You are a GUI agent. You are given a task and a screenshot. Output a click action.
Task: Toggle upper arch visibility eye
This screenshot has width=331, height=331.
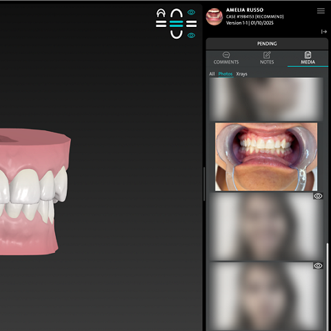[191, 12]
